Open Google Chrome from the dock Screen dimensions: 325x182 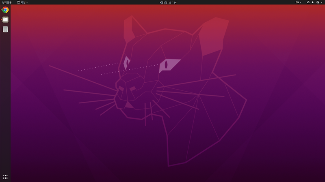pyautogui.click(x=5, y=10)
